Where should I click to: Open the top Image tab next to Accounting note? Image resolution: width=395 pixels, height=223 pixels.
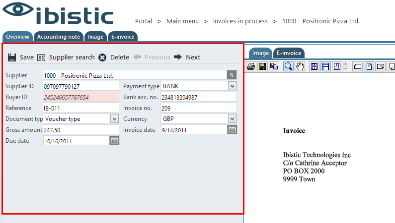(95, 37)
